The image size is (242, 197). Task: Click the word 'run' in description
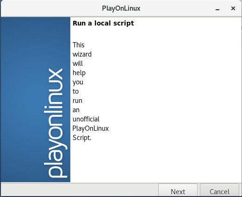point(77,101)
